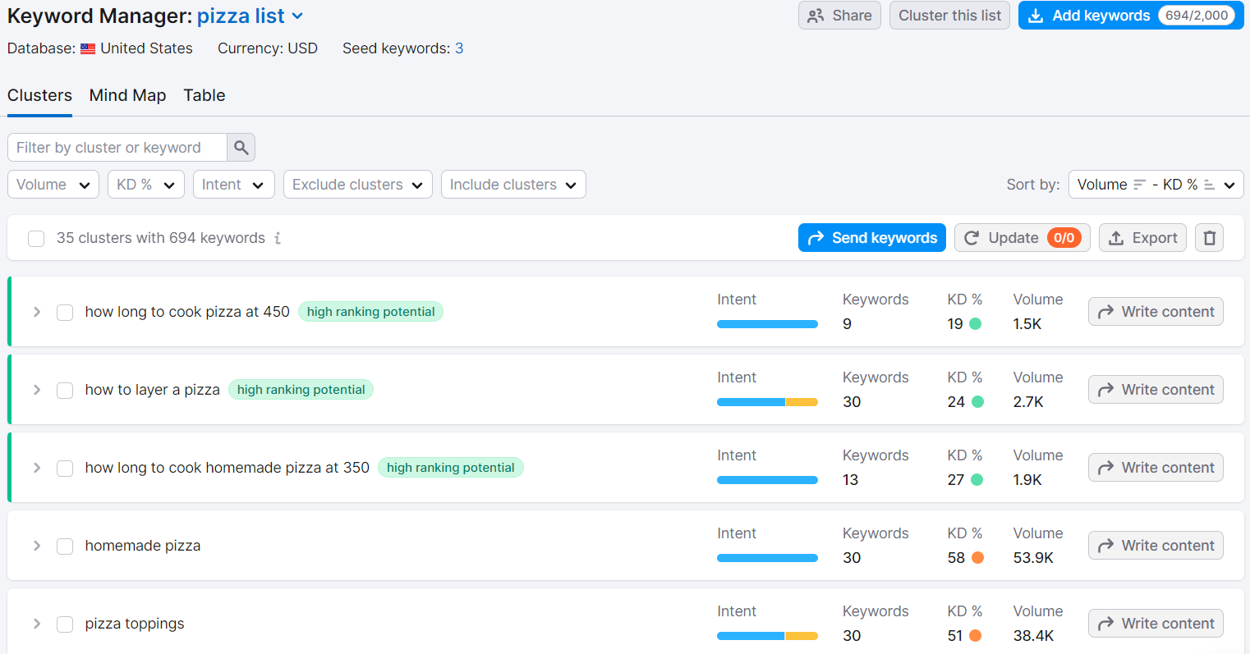
Task: Write content for 'how to layer a pizza'
Action: click(1156, 390)
